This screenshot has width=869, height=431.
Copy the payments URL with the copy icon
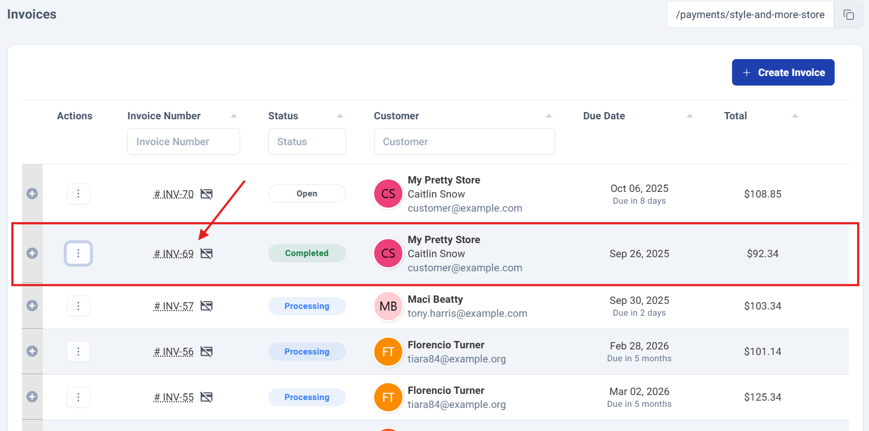tap(849, 15)
